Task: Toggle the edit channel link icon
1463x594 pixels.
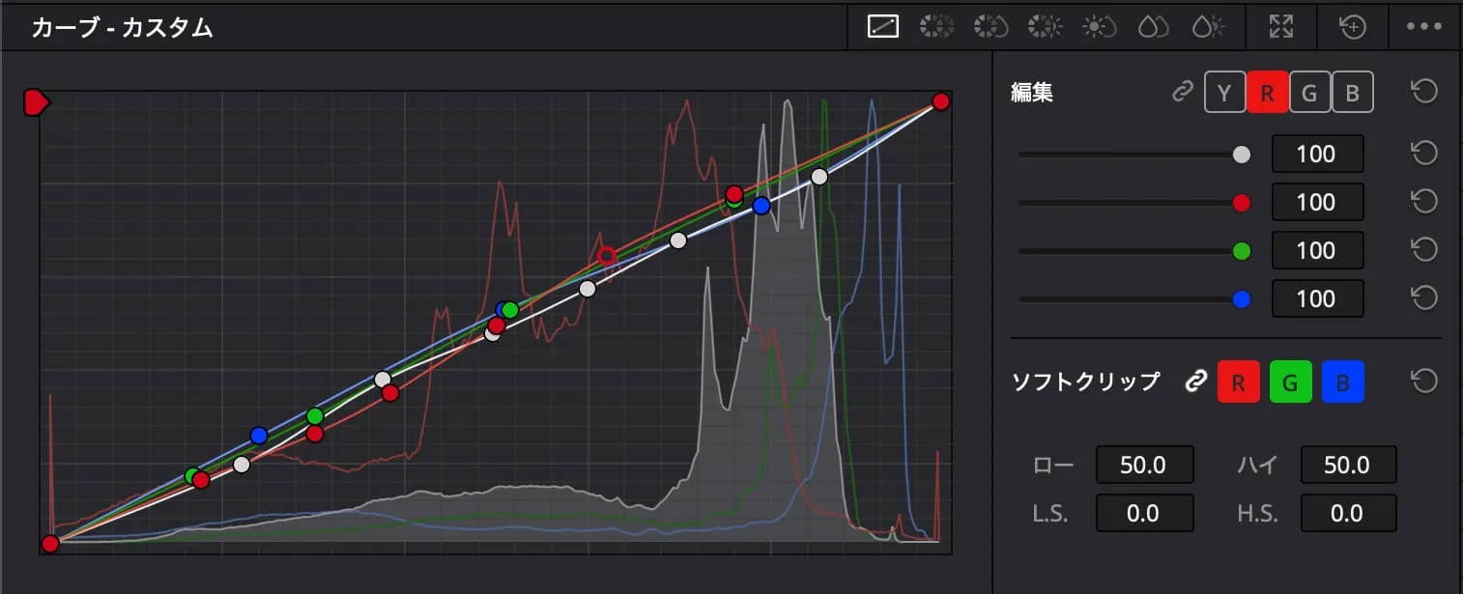Action: (1182, 92)
